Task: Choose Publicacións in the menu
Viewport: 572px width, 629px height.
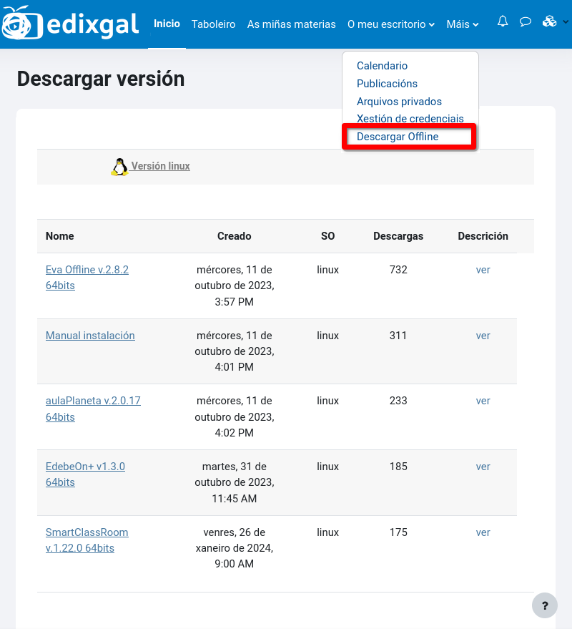Action: coord(387,84)
